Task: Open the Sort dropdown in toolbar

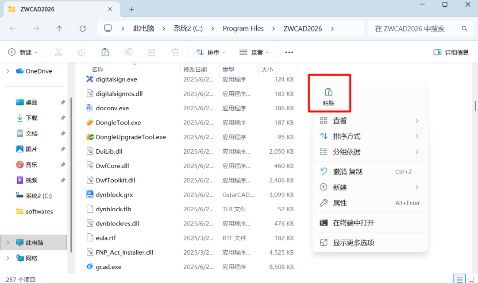Action: [211, 52]
